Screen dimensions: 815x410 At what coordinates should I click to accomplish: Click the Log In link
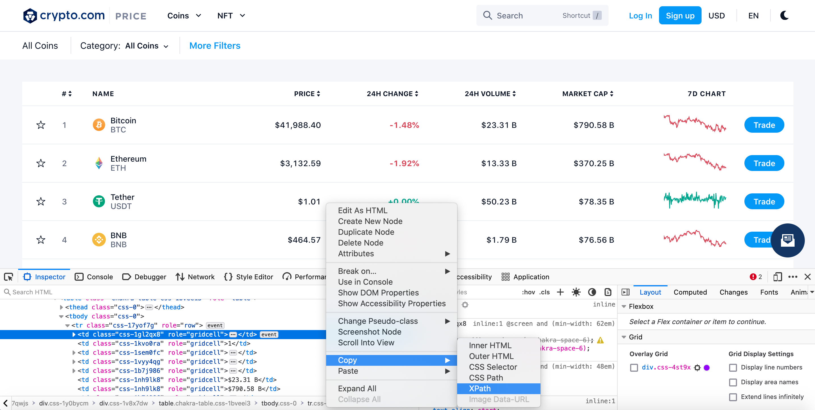[x=640, y=16]
